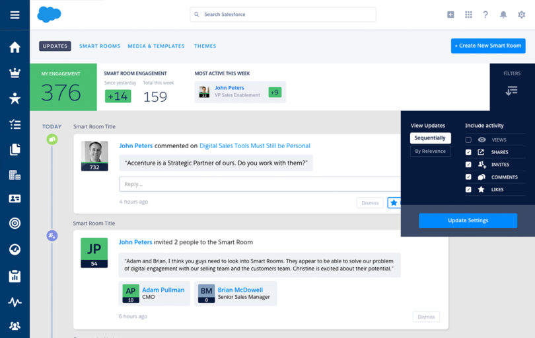Open the app launcher grid icon
Viewport: 535px width, 338px height.
coord(468,15)
